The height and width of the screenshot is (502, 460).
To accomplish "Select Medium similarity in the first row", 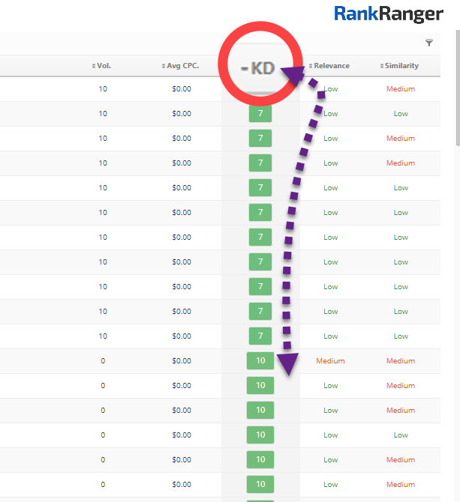I will click(401, 89).
